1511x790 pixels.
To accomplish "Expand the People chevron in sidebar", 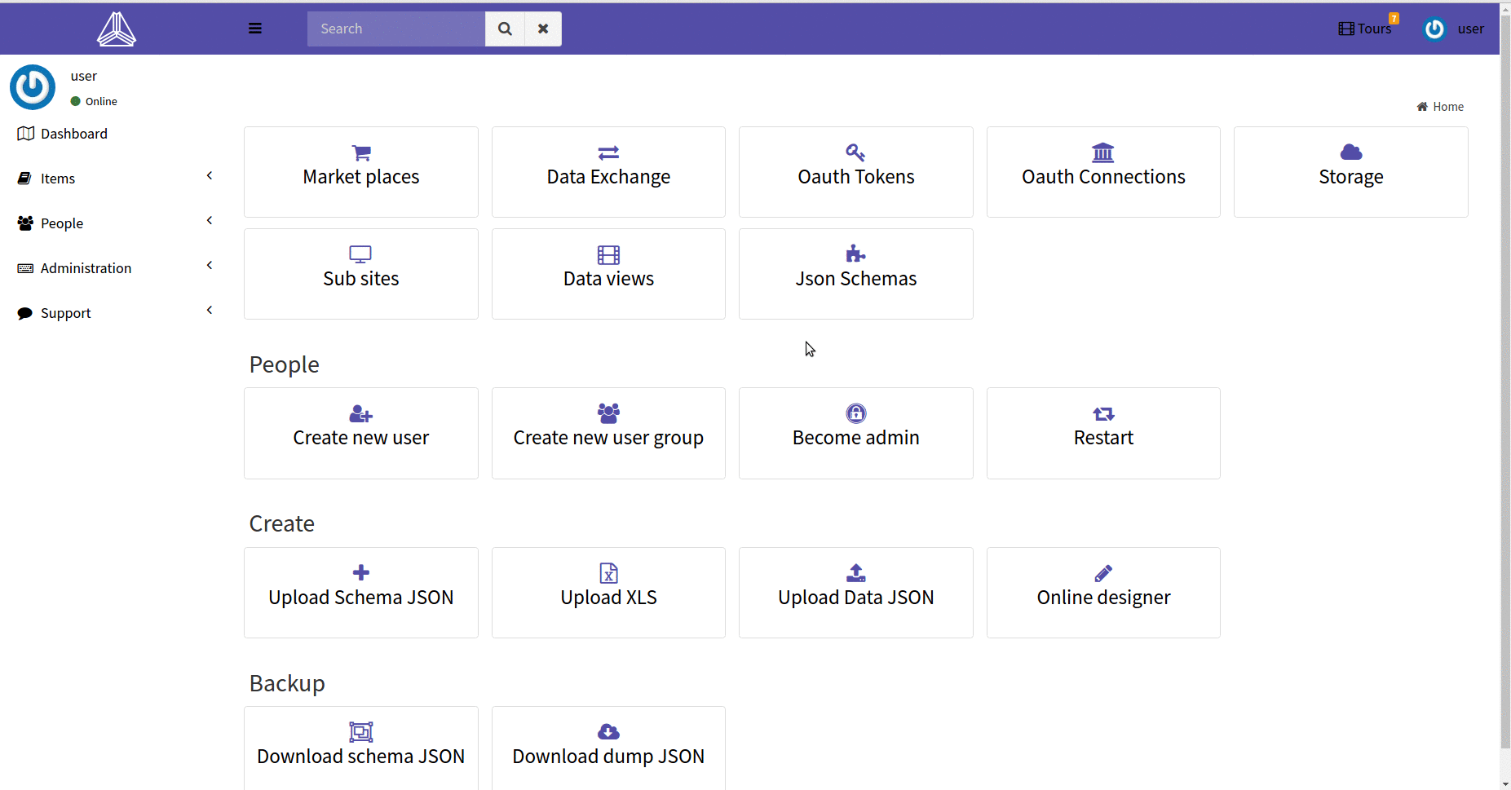I will pos(210,221).
